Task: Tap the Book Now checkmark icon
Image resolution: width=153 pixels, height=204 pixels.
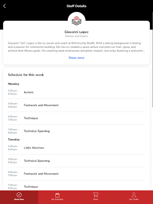Action: (19, 195)
